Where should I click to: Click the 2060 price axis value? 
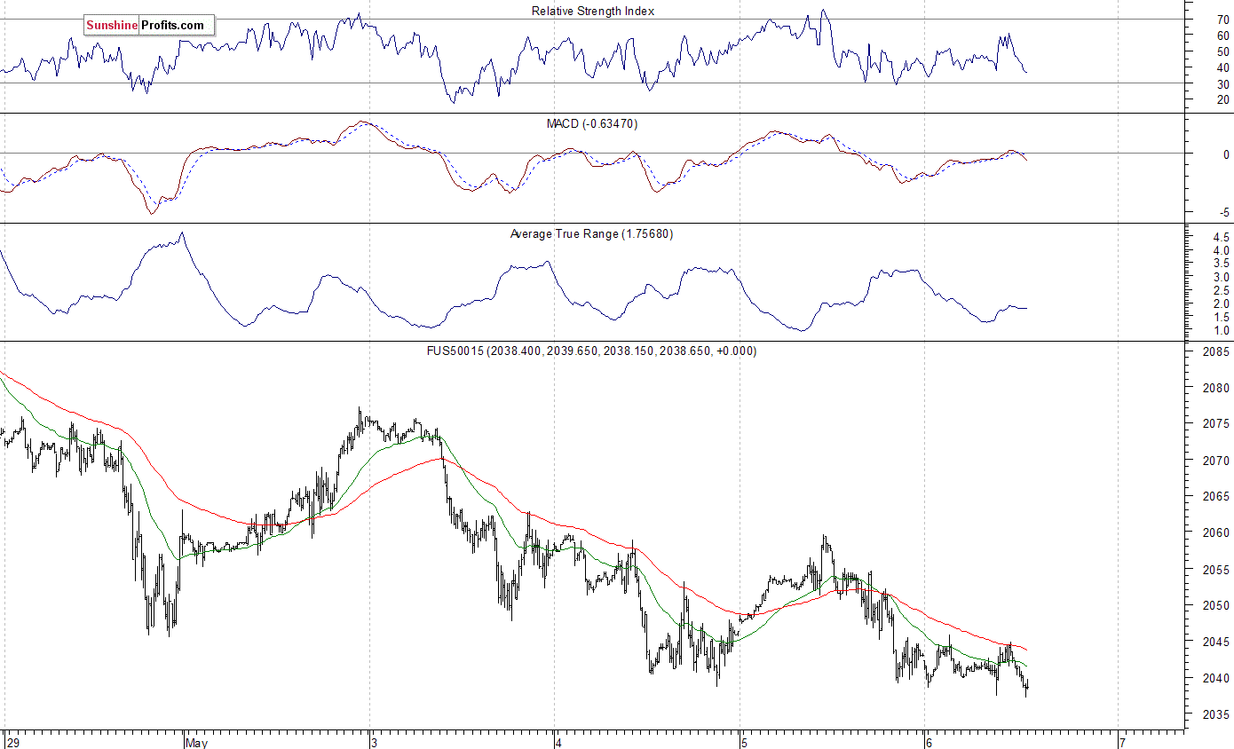pos(1218,532)
